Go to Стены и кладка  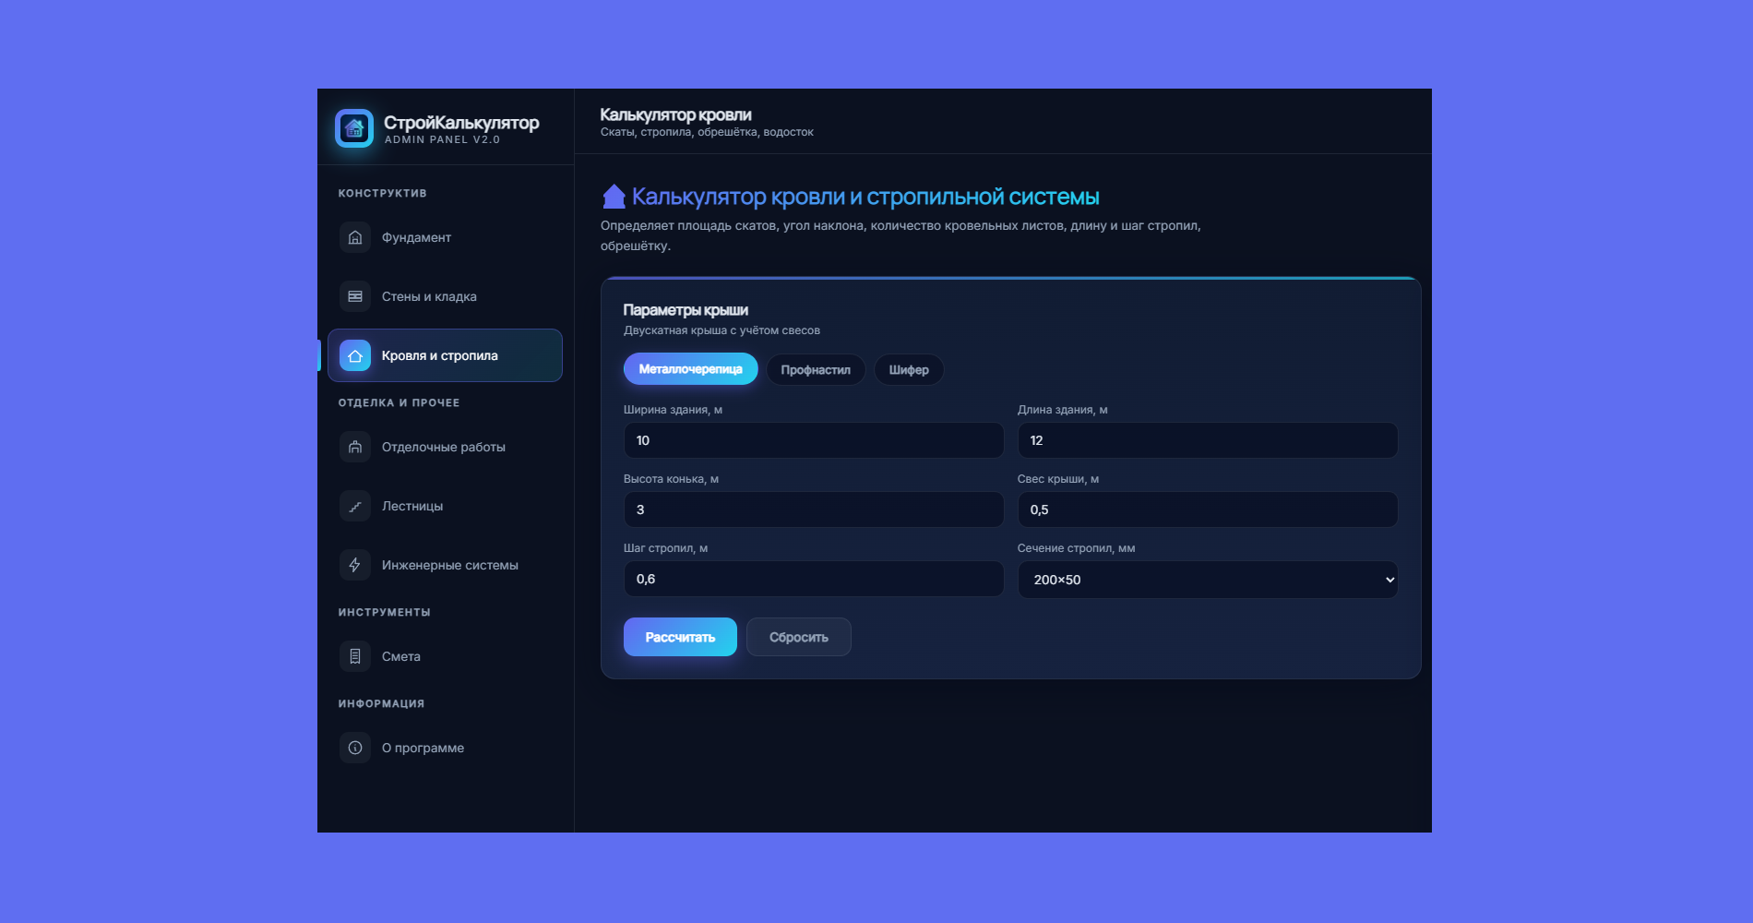tap(445, 296)
